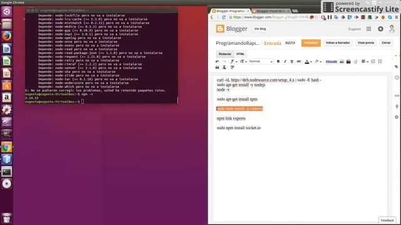The image size is (401, 225).
Task: Toggle Bold formatting in the editor toolbar
Action: [278, 61]
